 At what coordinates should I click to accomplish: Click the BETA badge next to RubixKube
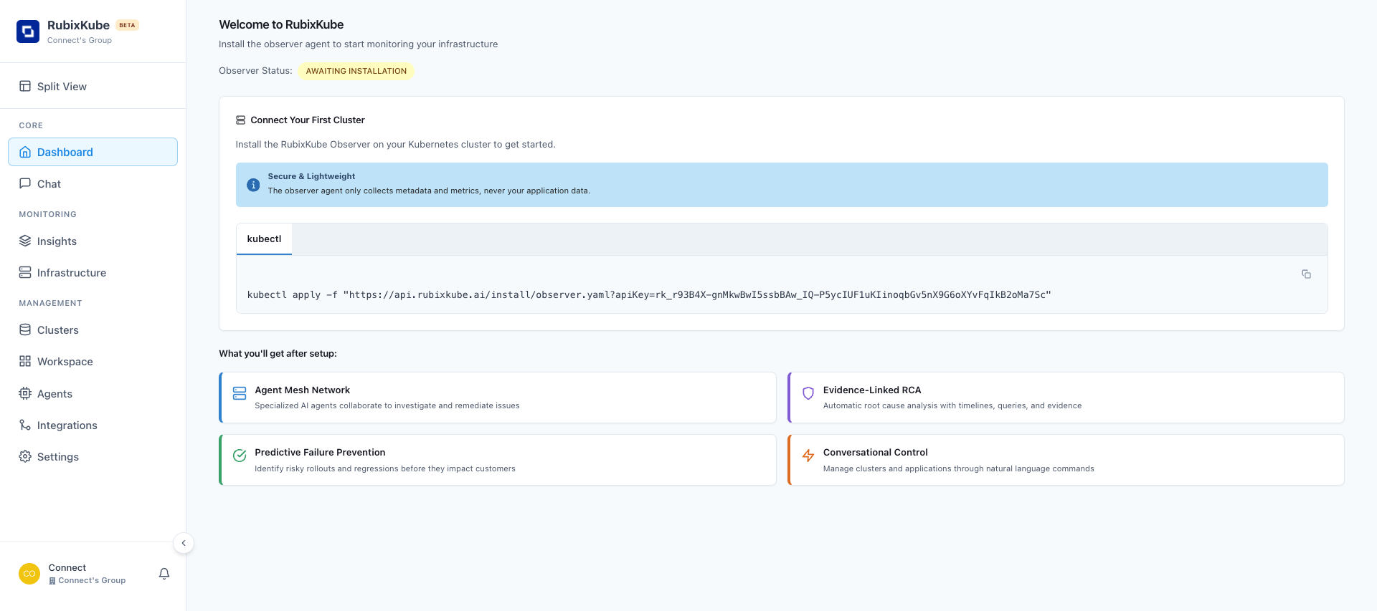tap(127, 25)
